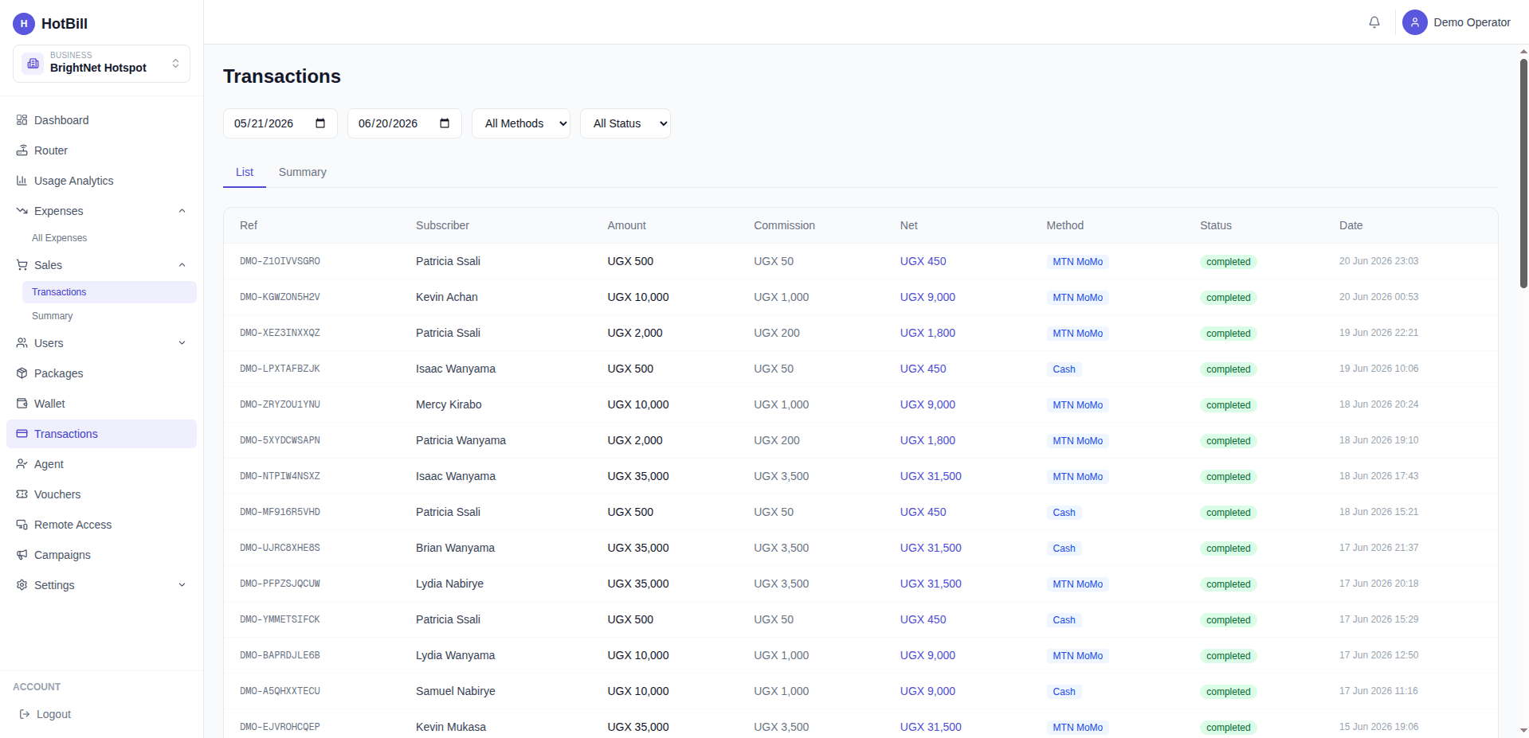Click the Usage Analytics chart icon
The width and height of the screenshot is (1529, 738).
(22, 181)
